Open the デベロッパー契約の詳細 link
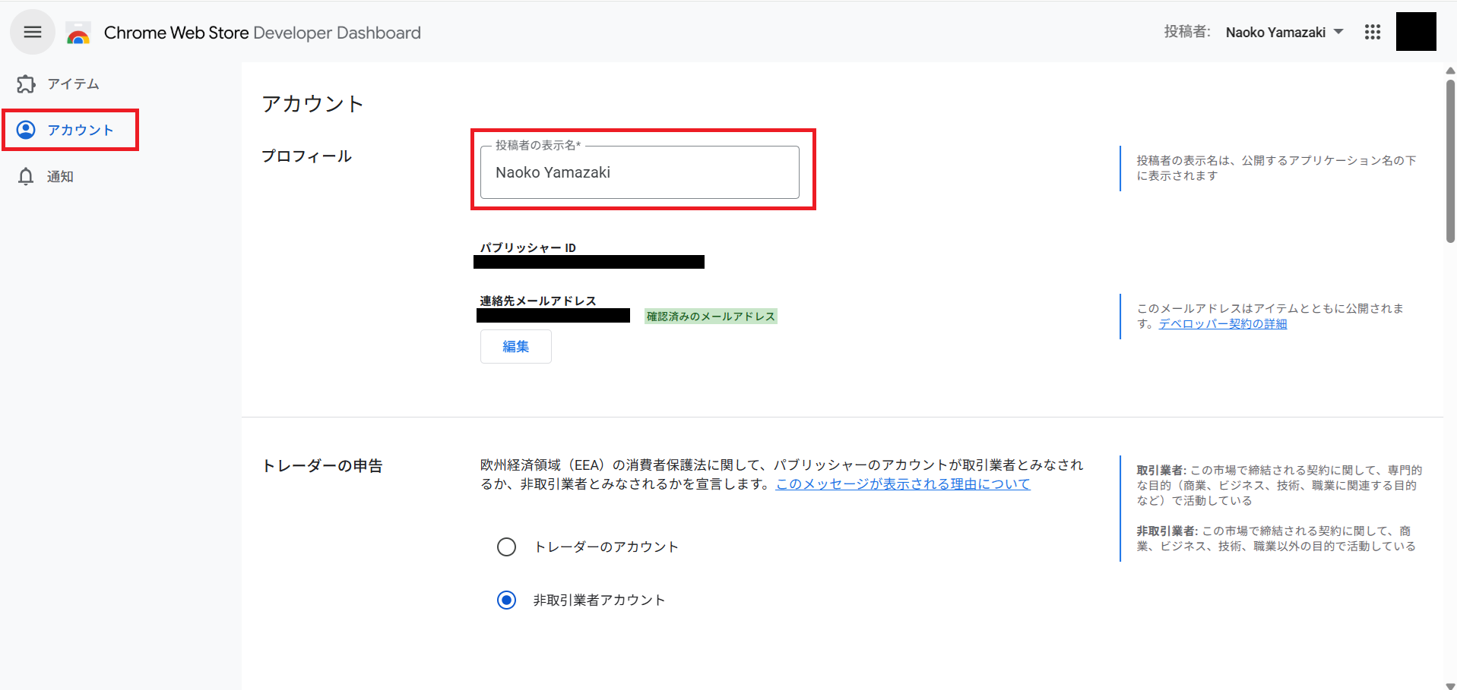Viewport: 1457px width, 690px height. pos(1222,324)
